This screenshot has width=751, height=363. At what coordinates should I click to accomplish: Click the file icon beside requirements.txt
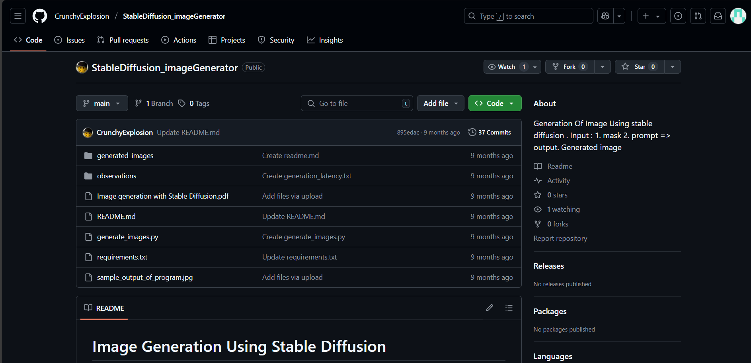(x=88, y=257)
